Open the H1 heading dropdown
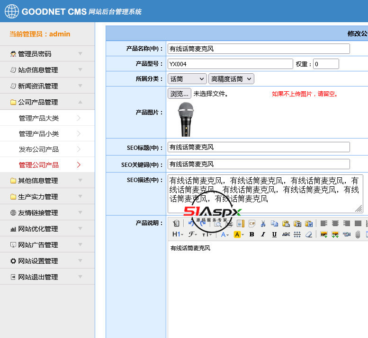 pos(177,234)
